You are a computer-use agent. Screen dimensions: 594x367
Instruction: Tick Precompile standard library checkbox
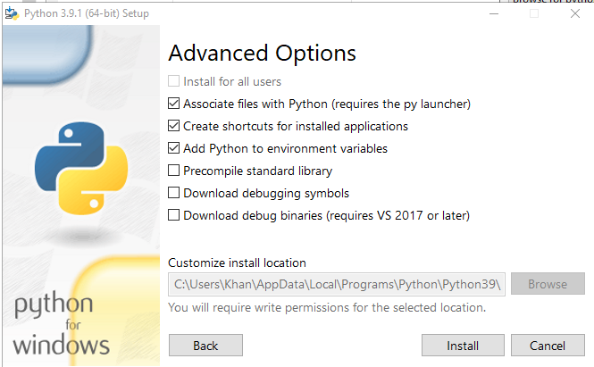tap(173, 171)
